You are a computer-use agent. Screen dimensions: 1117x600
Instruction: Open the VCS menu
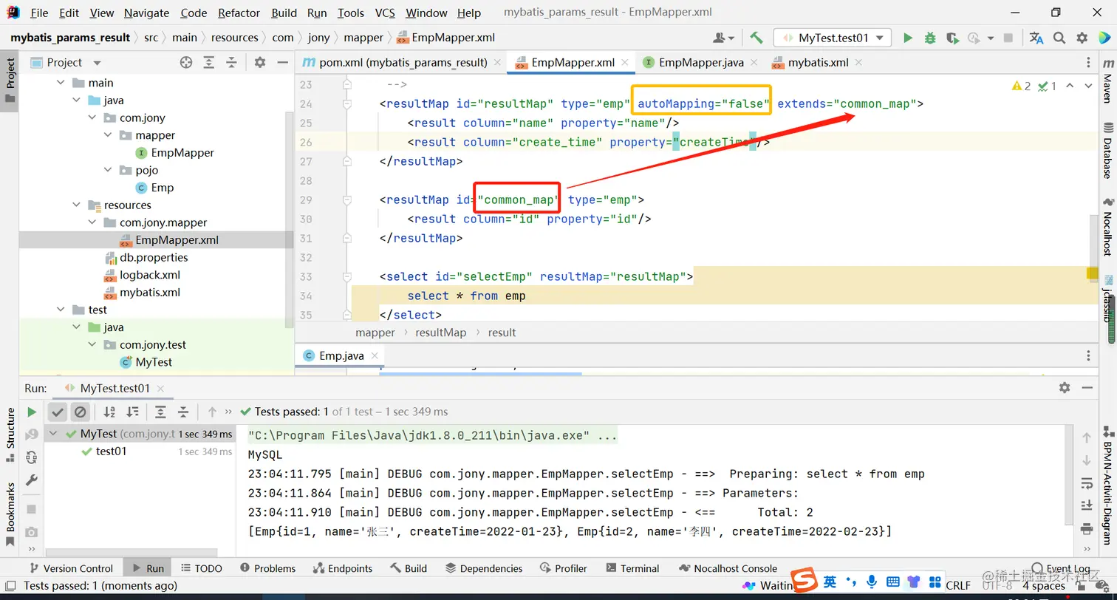point(385,13)
